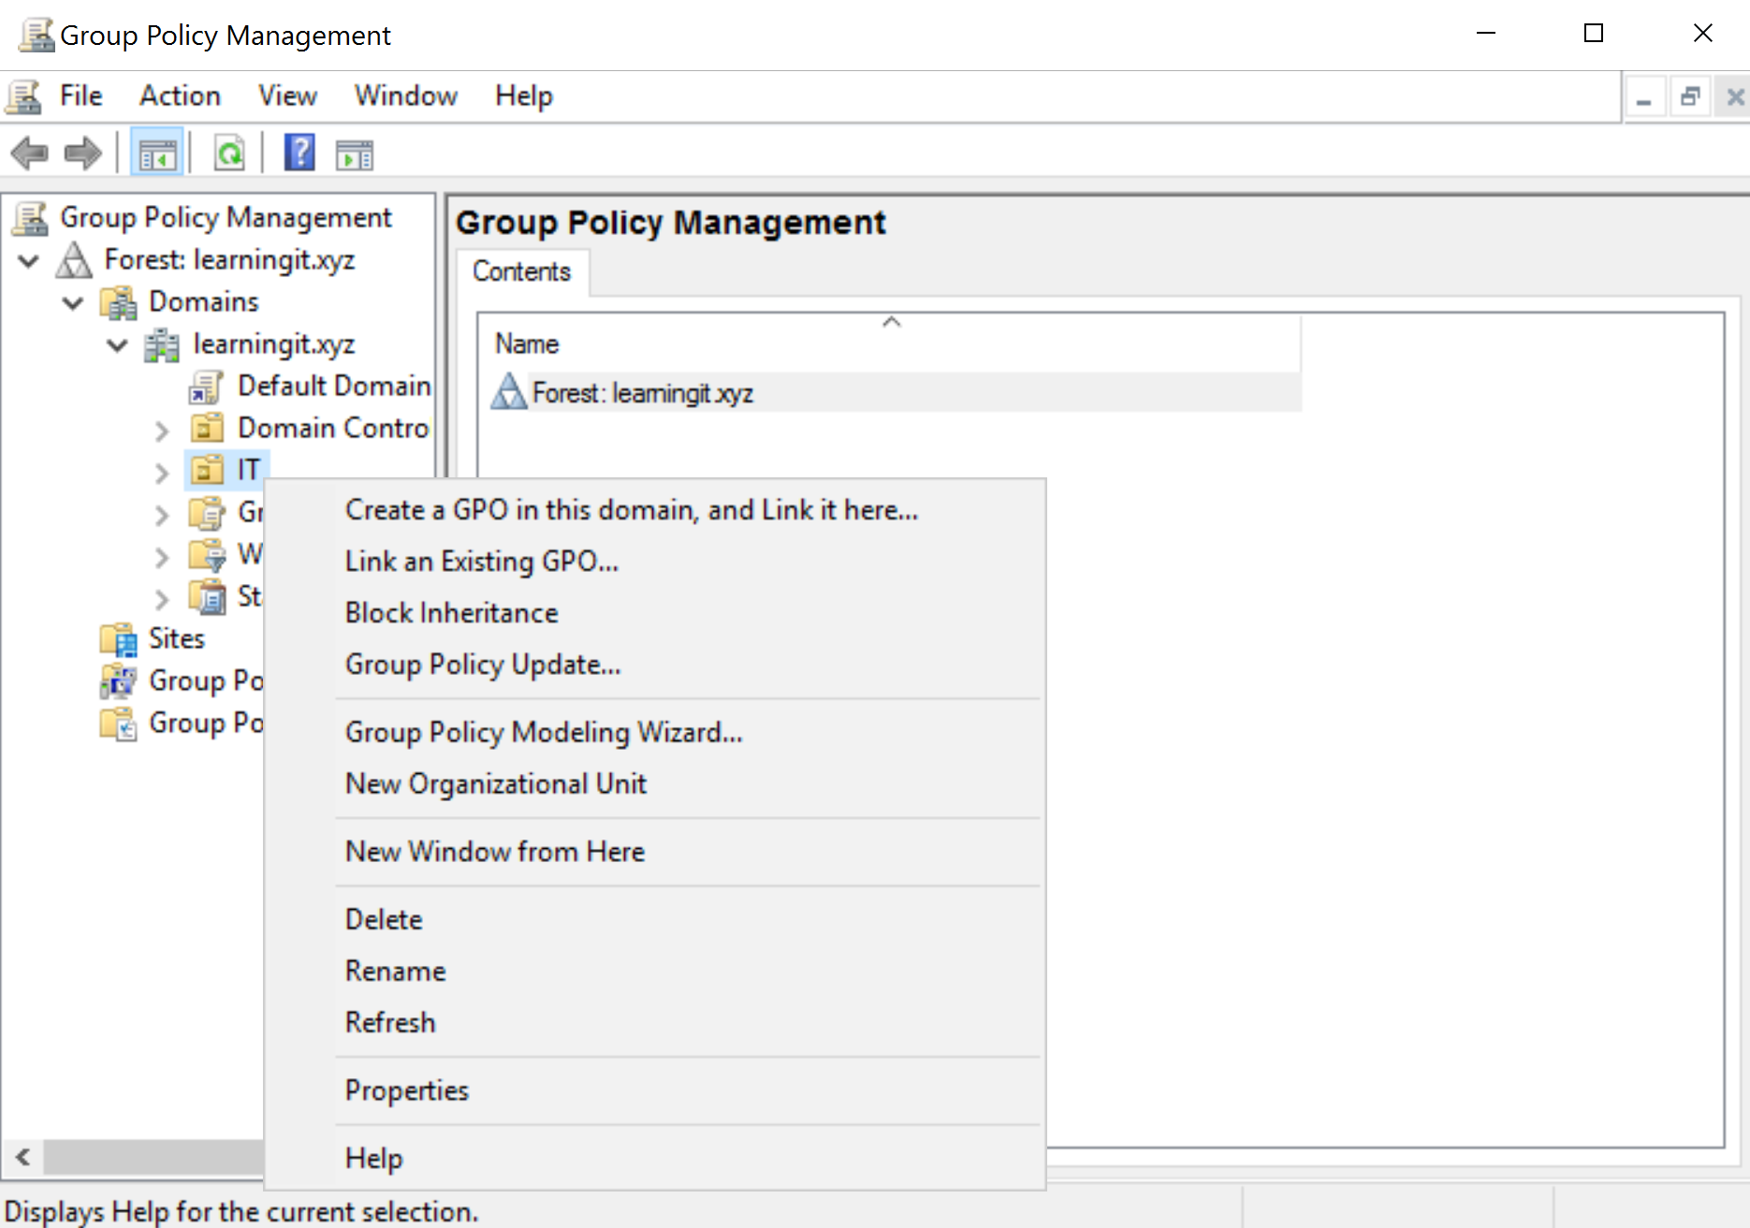Toggle the Show/Hide Console Tree icon
The width and height of the screenshot is (1750, 1228).
point(157,153)
